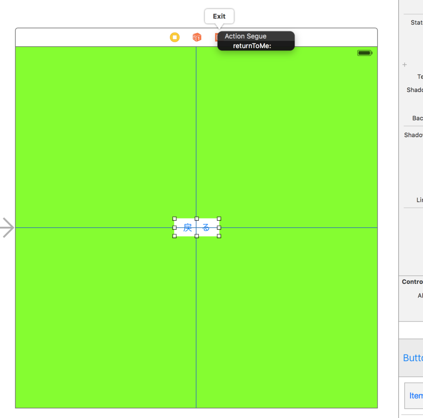Viewport: 423px width, 418px height.
Task: Click the orange First Responder cube icon
Action: [197, 37]
